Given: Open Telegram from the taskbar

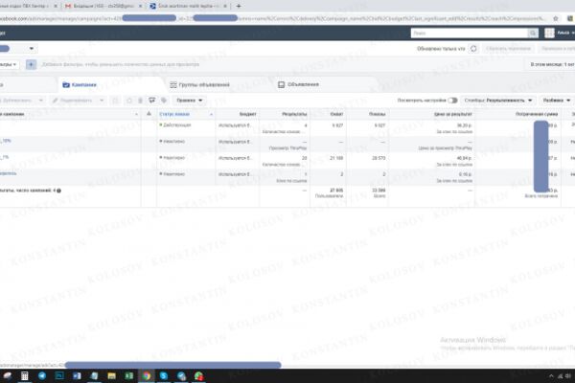Looking at the screenshot, I should point(42,375).
